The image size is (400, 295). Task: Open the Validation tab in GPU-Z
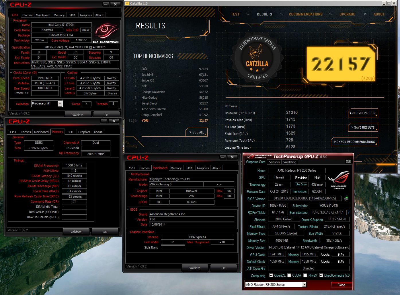pos(290,162)
